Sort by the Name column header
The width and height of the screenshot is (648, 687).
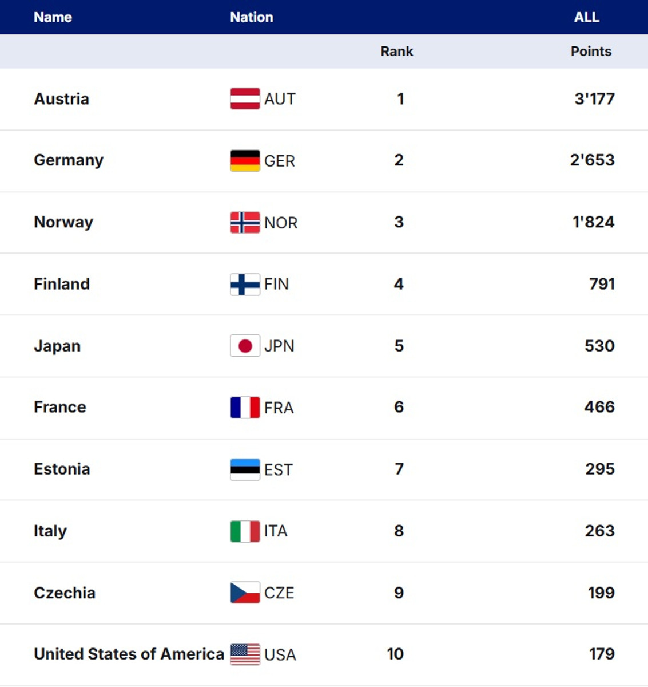point(53,17)
